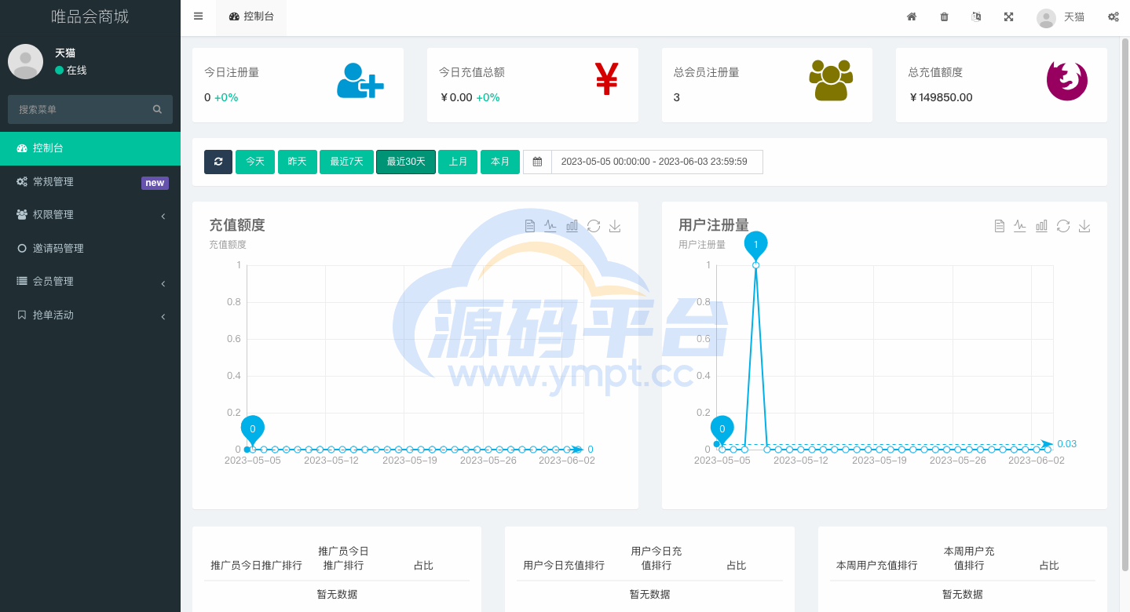This screenshot has height=612, width=1130.
Task: Click the peak marker labeled 1 on 用户注册量 chart
Action: tap(755, 246)
